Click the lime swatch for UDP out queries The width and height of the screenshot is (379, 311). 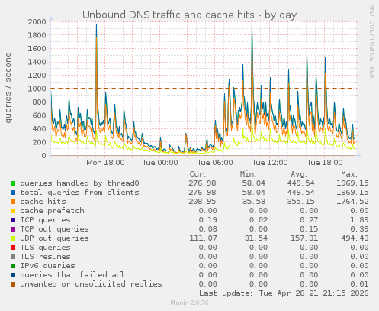point(13,238)
